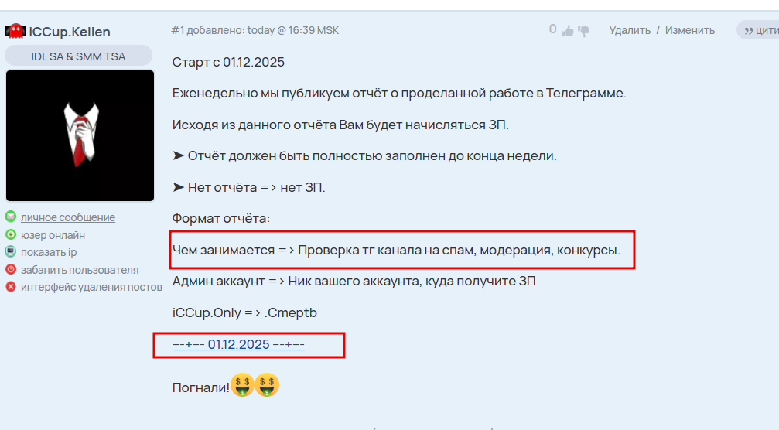The width and height of the screenshot is (779, 430).
Task: Click Изменить to edit the post
Action: click(689, 30)
